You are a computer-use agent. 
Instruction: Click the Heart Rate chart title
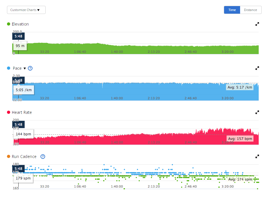pos(22,112)
